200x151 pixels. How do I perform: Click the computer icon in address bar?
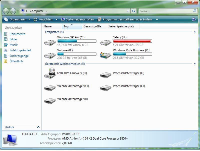[x=22, y=11]
